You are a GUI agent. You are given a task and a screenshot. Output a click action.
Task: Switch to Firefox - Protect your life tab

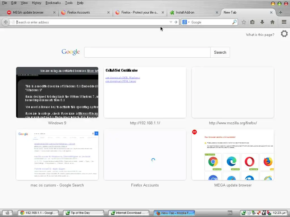[140, 12]
